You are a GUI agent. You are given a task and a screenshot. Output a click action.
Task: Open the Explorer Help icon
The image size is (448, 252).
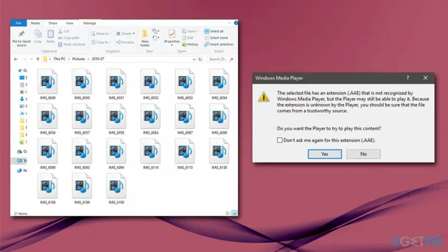click(x=236, y=23)
